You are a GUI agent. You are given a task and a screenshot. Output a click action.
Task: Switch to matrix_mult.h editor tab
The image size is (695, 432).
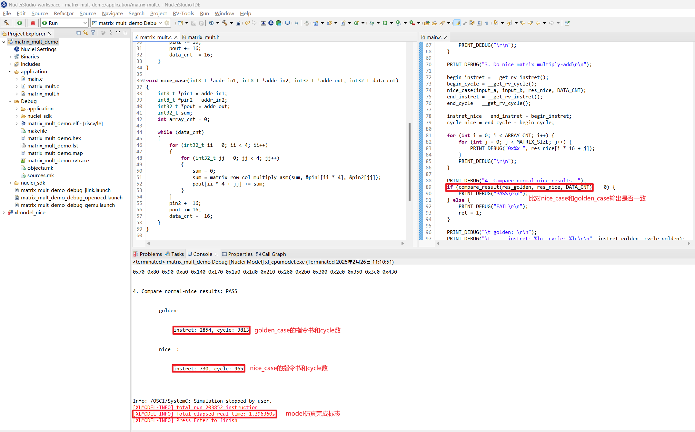pos(201,37)
